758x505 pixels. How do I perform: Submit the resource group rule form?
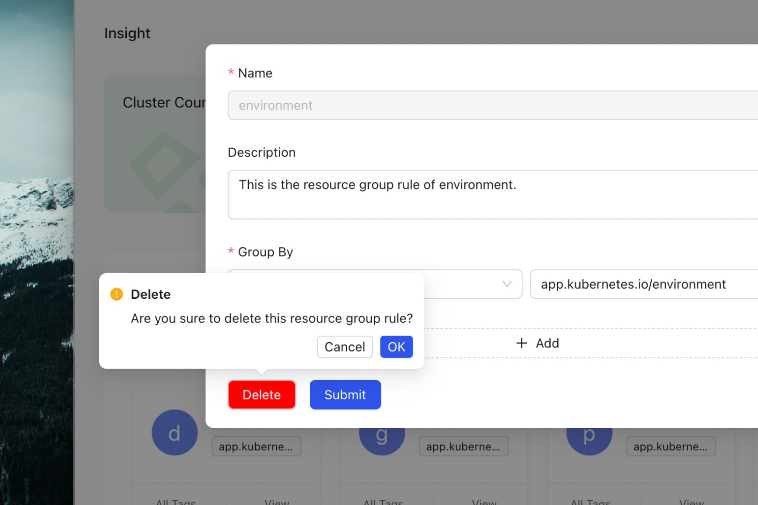[x=345, y=395]
